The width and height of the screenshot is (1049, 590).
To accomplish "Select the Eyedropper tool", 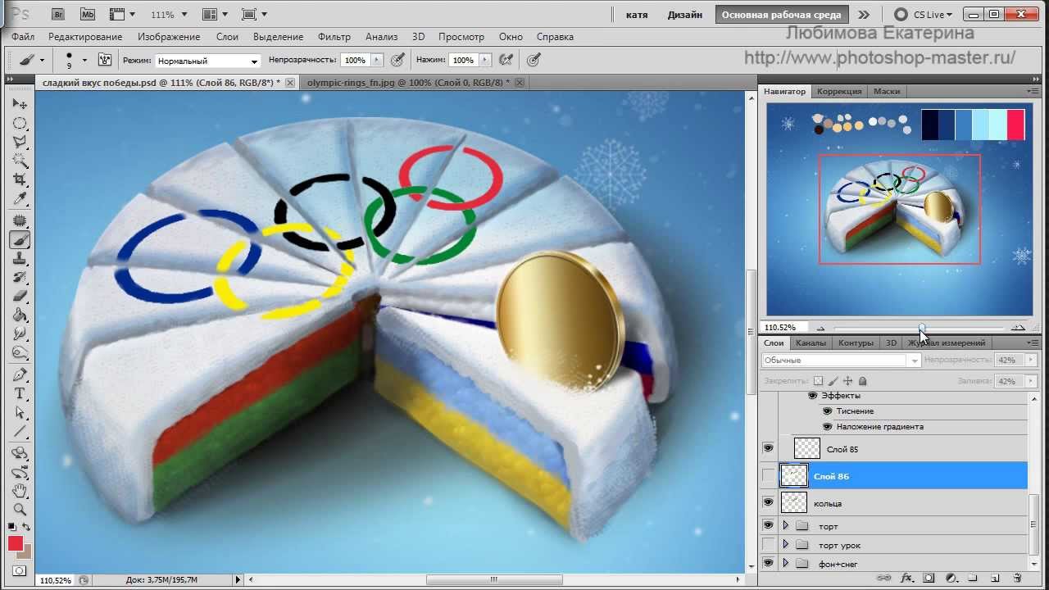I will 20,198.
